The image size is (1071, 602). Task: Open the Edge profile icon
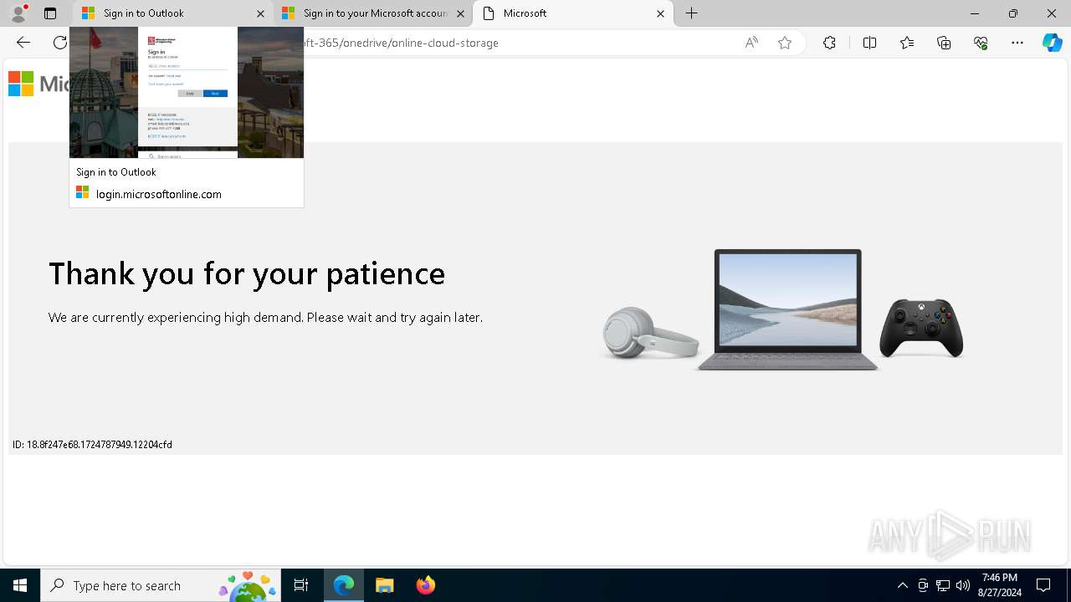click(18, 13)
